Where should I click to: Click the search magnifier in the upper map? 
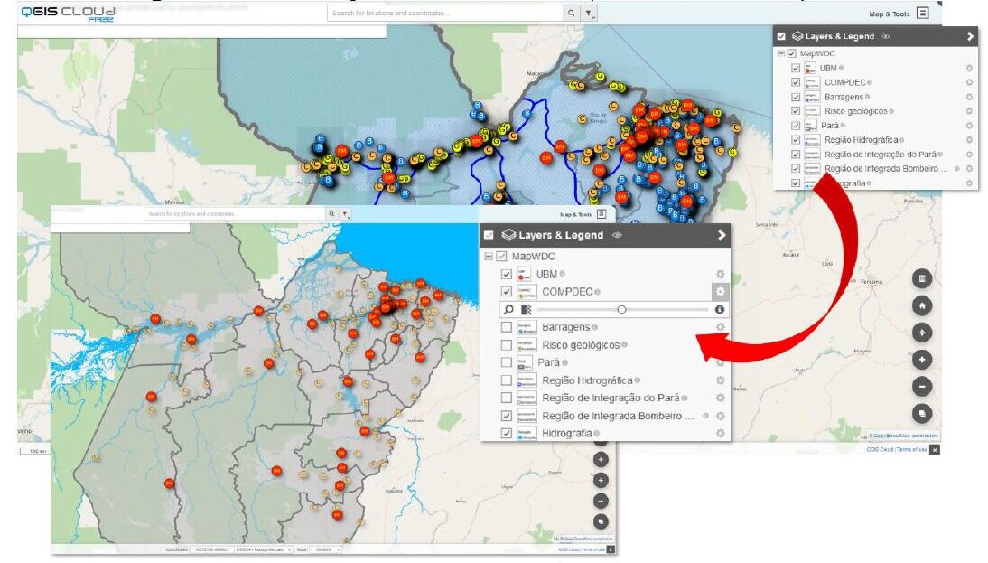[x=571, y=14]
